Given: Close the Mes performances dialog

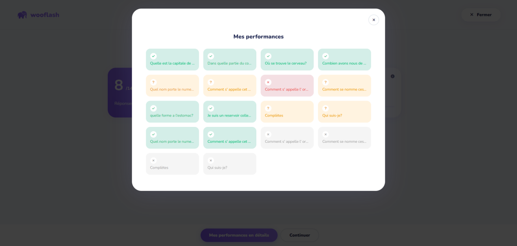Looking at the screenshot, I should tap(374, 20).
